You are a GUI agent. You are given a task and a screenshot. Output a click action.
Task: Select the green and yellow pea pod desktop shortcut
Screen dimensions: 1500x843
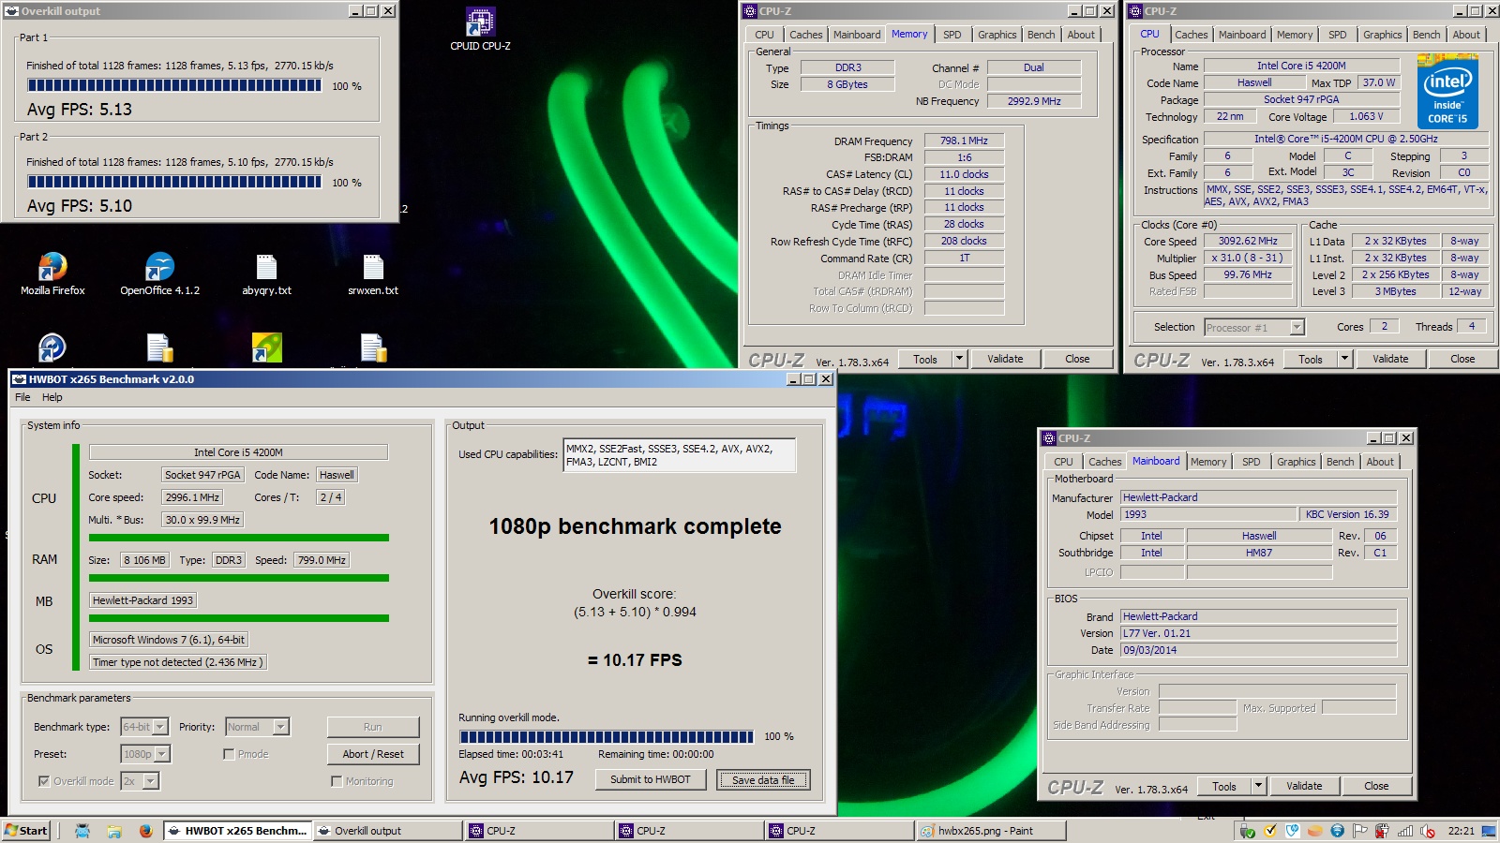click(x=266, y=348)
